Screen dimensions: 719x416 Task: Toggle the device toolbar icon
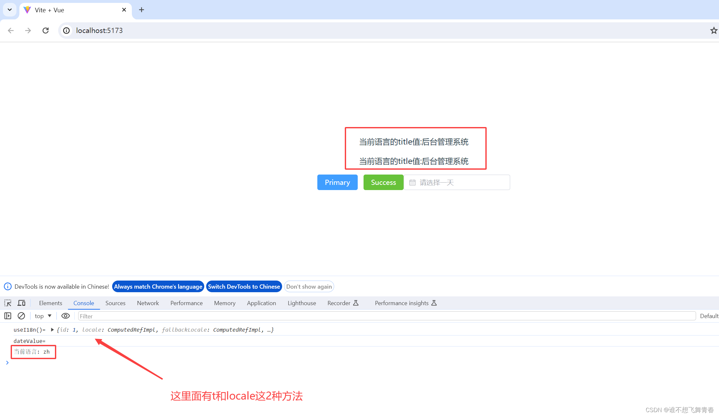22,303
